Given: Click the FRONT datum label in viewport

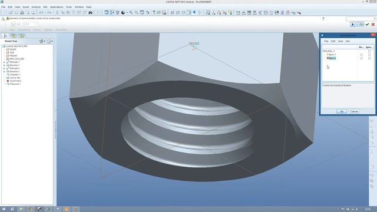Looking at the screenshot, I should 194,44.
